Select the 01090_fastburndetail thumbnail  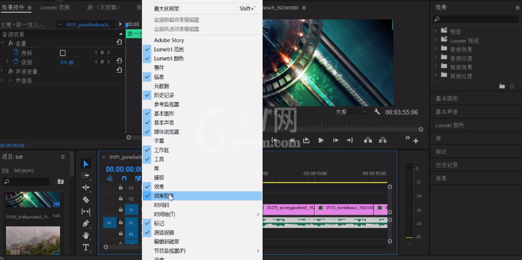(33, 200)
